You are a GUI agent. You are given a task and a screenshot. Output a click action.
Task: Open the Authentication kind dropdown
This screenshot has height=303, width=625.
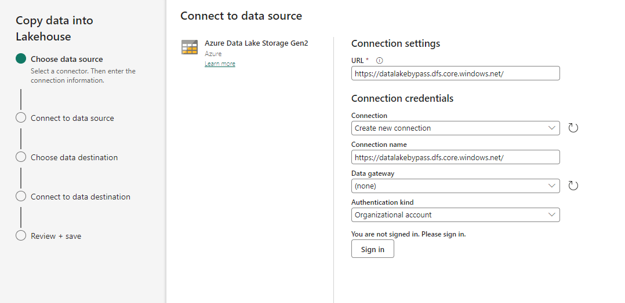click(x=455, y=215)
